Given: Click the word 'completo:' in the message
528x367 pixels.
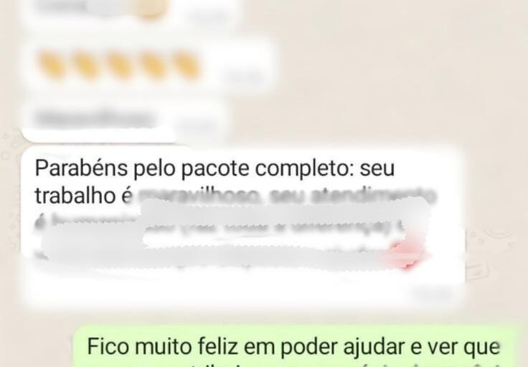Looking at the screenshot, I should click(x=303, y=168).
